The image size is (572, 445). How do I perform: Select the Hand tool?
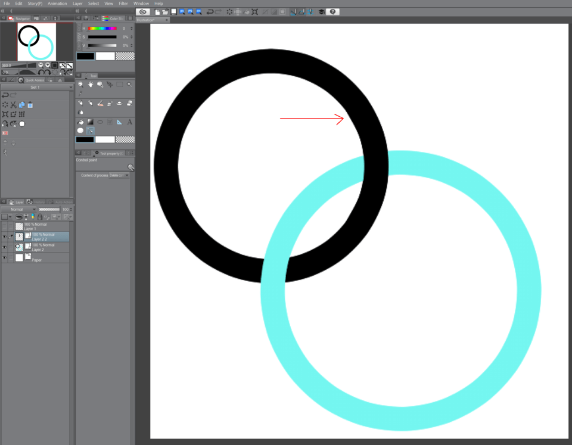(91, 85)
